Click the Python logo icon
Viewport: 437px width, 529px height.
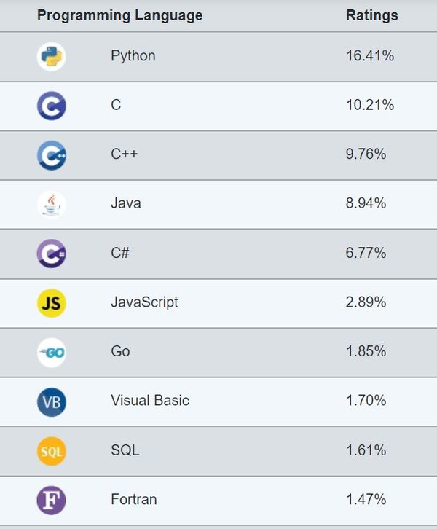[x=52, y=56]
